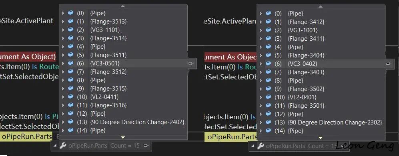Click cube icon beside 90 Degree Direction Change-2402
This screenshot has height=156, width=399.
tap(70, 122)
